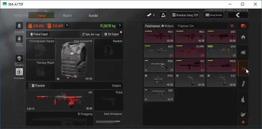Image resolution: width=262 pixels, height=129 pixels.
Task: Open the team members icon near Brankas
Action: (163, 15)
